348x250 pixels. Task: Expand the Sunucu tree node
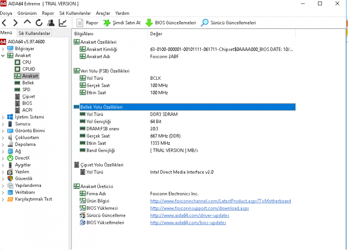(3, 124)
